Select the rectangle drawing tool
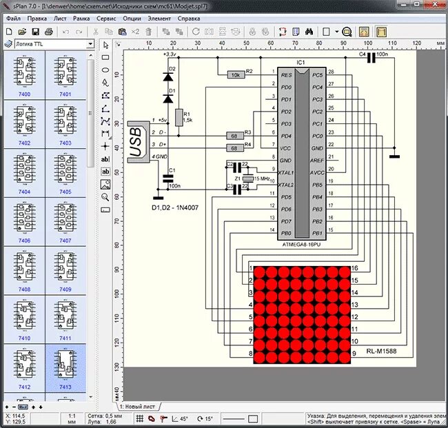 click(105, 57)
